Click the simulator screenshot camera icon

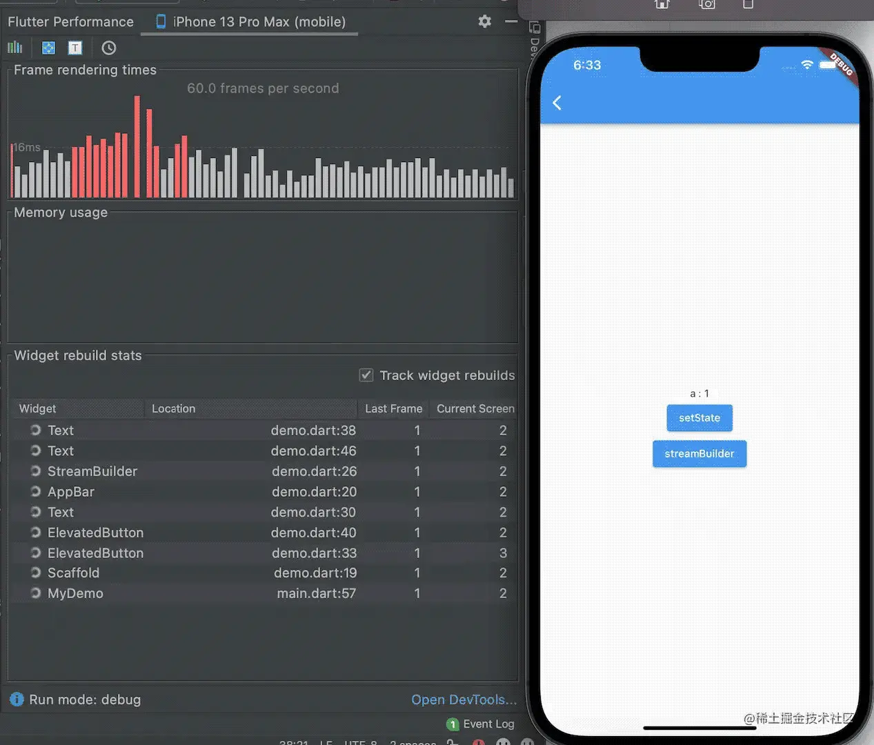[707, 4]
